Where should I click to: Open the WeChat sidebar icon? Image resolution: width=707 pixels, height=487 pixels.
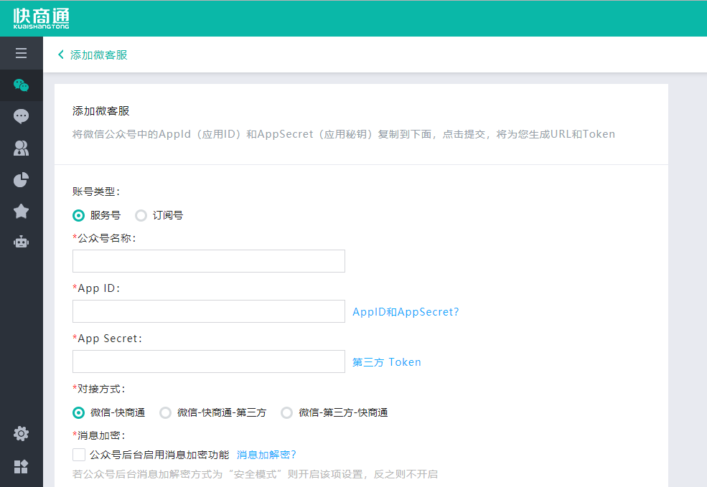pos(22,85)
